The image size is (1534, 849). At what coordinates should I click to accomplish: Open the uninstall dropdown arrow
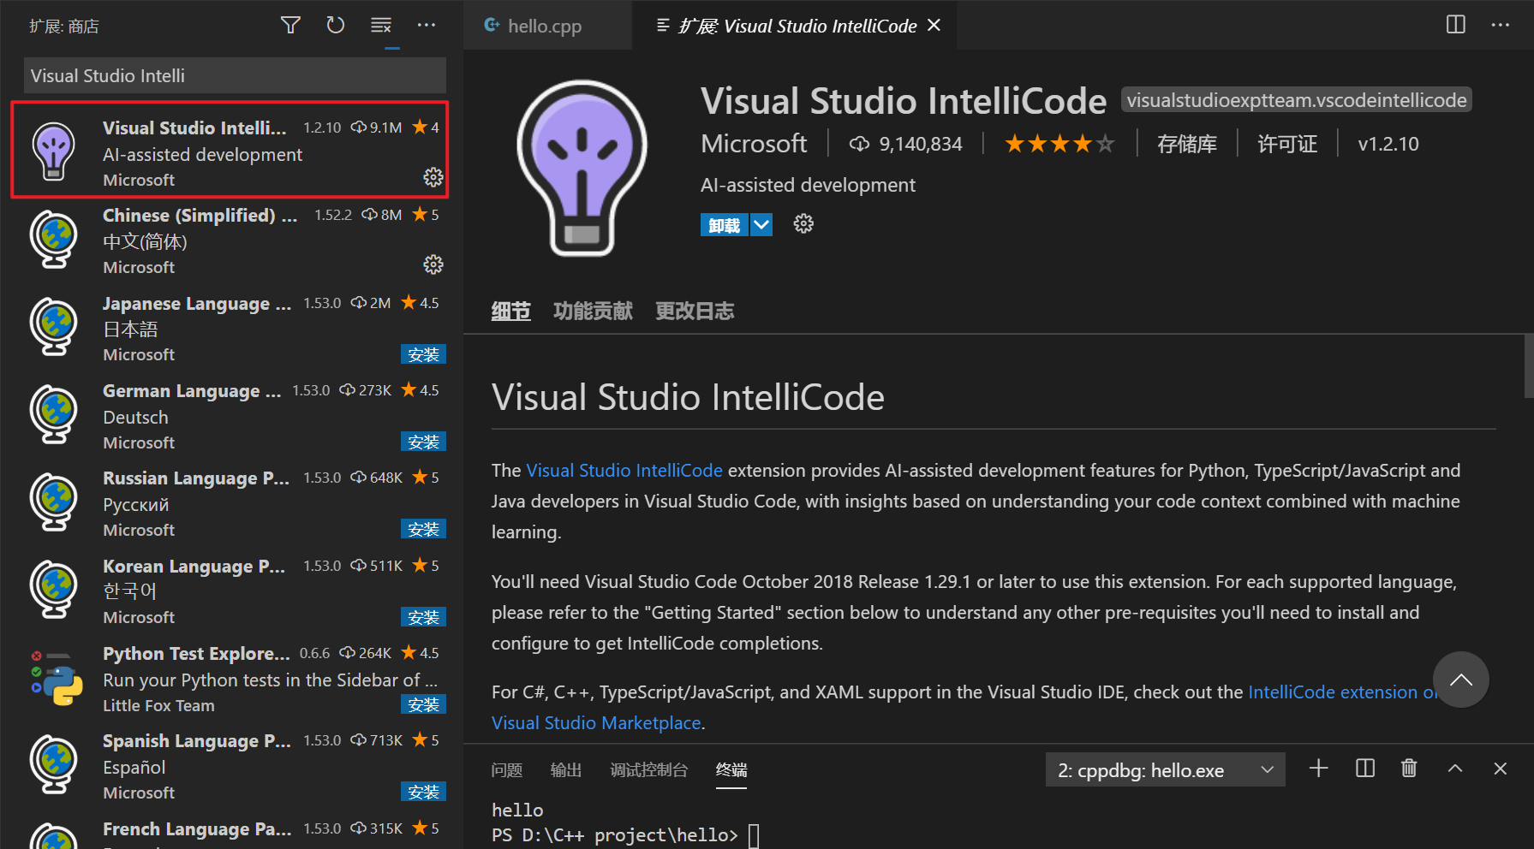pyautogui.click(x=761, y=225)
